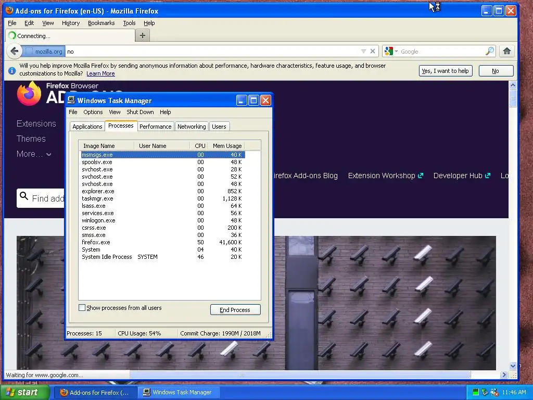This screenshot has height=400, width=533.
Task: Sort processes by Mem Usage column
Action: [227, 146]
